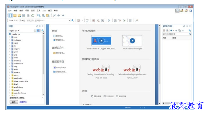Click the Open/Find Resource folder-search icon

pos(48,16)
